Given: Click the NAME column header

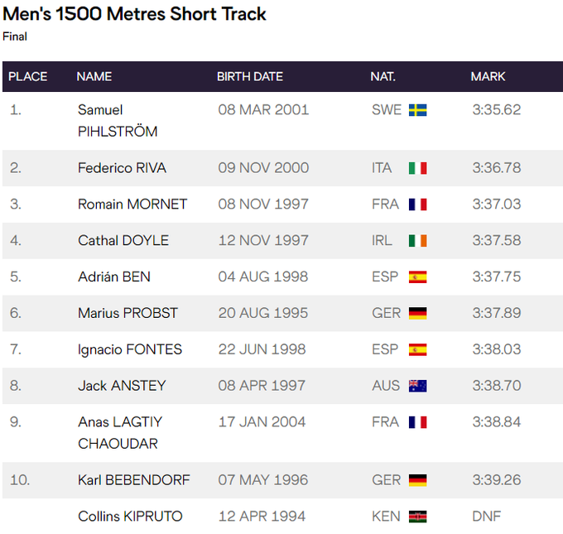Looking at the screenshot, I should [94, 77].
